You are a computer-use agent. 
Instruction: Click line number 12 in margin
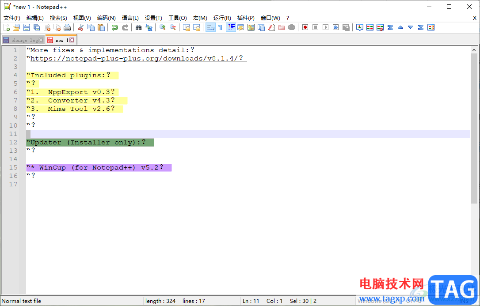13,143
